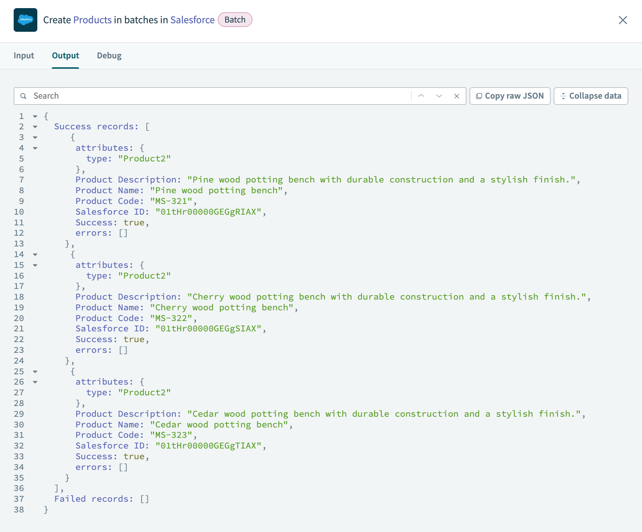Jump to next search match with down chevron
Image resolution: width=642 pixels, height=532 pixels.
tap(439, 96)
